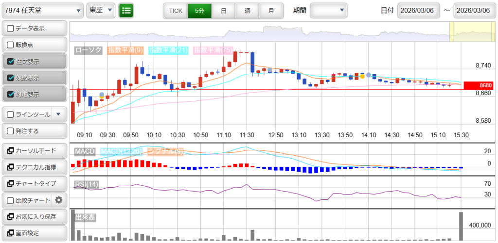Click the technical indicators popup icon

point(10,167)
